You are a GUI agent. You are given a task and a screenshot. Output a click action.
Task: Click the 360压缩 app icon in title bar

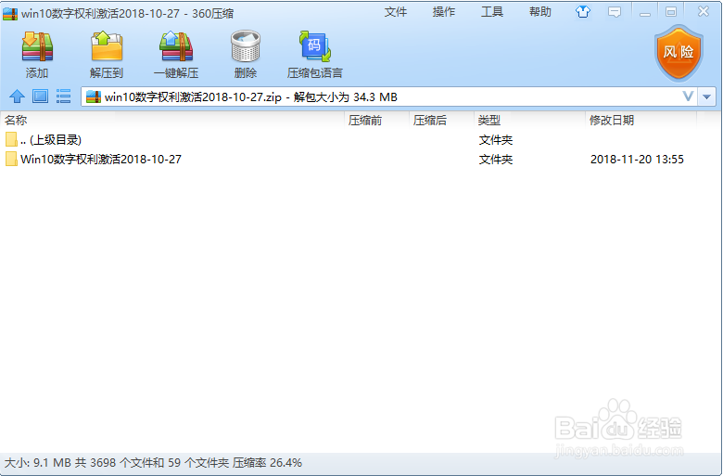(x=10, y=14)
